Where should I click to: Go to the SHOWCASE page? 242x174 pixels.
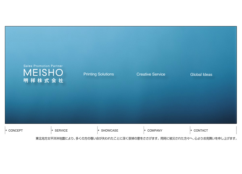click(110, 130)
